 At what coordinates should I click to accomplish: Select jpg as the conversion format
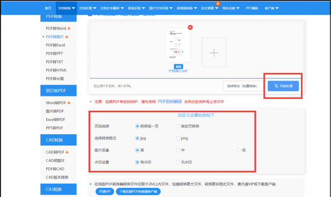point(137,138)
